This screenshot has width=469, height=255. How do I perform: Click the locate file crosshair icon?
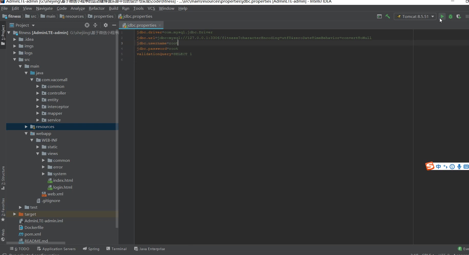(87, 25)
